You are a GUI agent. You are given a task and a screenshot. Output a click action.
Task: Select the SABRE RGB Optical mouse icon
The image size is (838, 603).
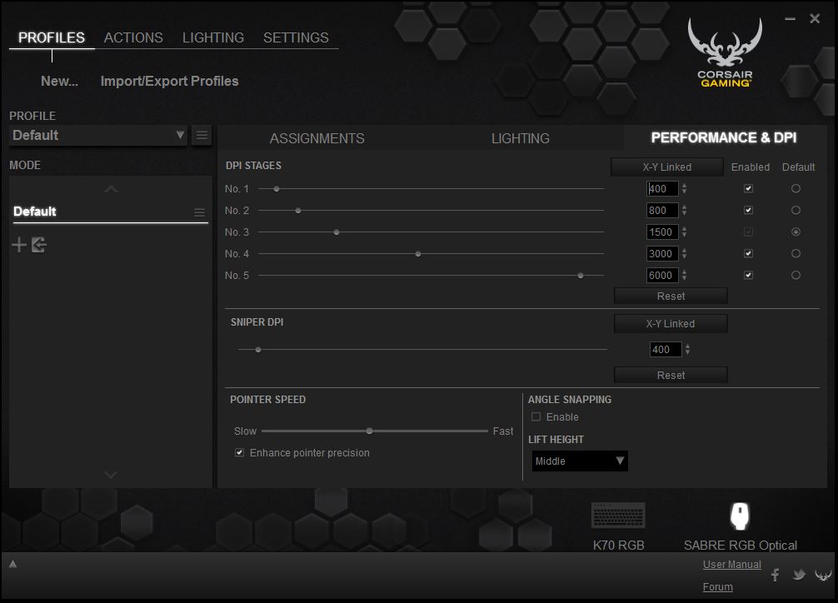click(740, 516)
